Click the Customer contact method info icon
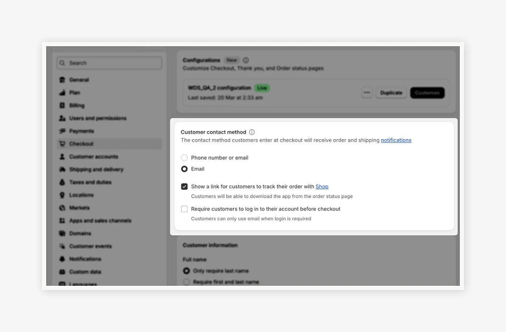This screenshot has width=506, height=332. click(252, 132)
